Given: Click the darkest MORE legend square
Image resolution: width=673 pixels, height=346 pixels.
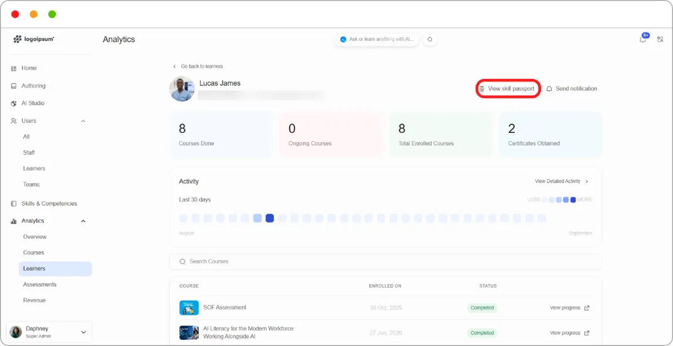Looking at the screenshot, I should [573, 199].
